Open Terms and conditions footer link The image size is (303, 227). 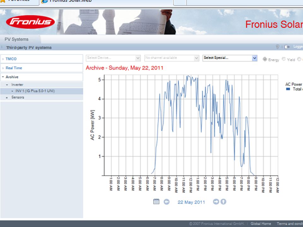pos(290,224)
